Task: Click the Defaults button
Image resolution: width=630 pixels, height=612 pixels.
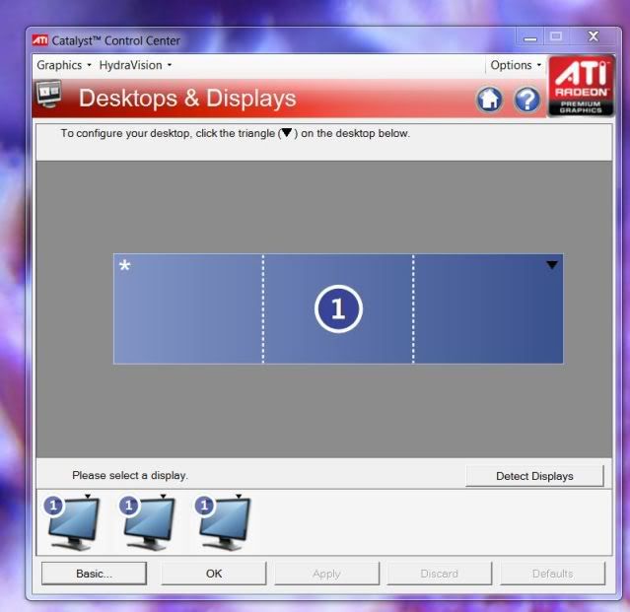Action: pos(552,574)
